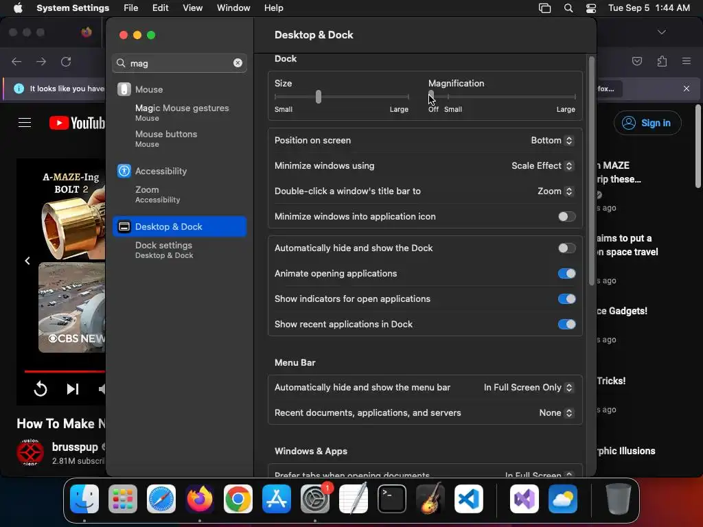703x527 pixels.
Task: Turn off Show indicators for open applications
Action: [566, 299]
